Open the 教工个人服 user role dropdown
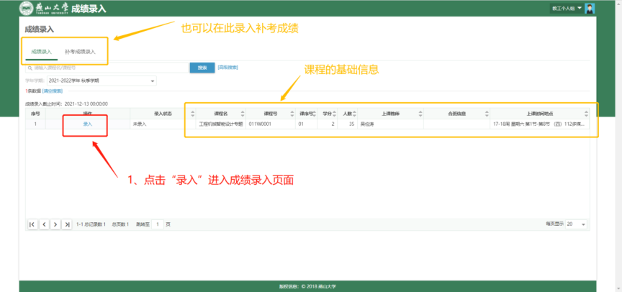The image size is (622, 292). coord(567,9)
